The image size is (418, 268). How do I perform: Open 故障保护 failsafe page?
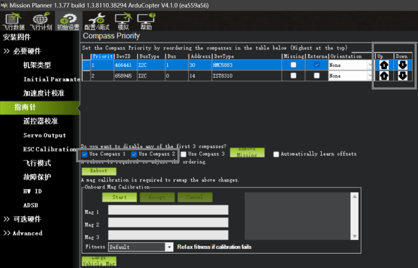click(37, 177)
